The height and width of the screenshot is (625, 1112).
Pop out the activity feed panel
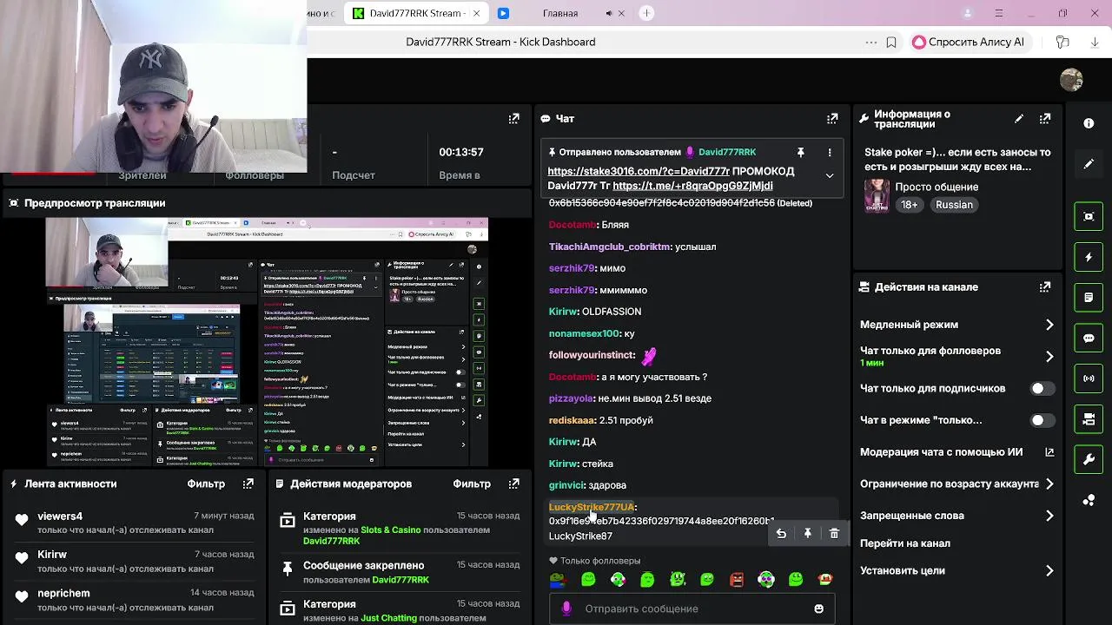point(248,484)
